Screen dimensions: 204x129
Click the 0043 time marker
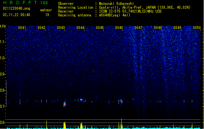[61, 28]
